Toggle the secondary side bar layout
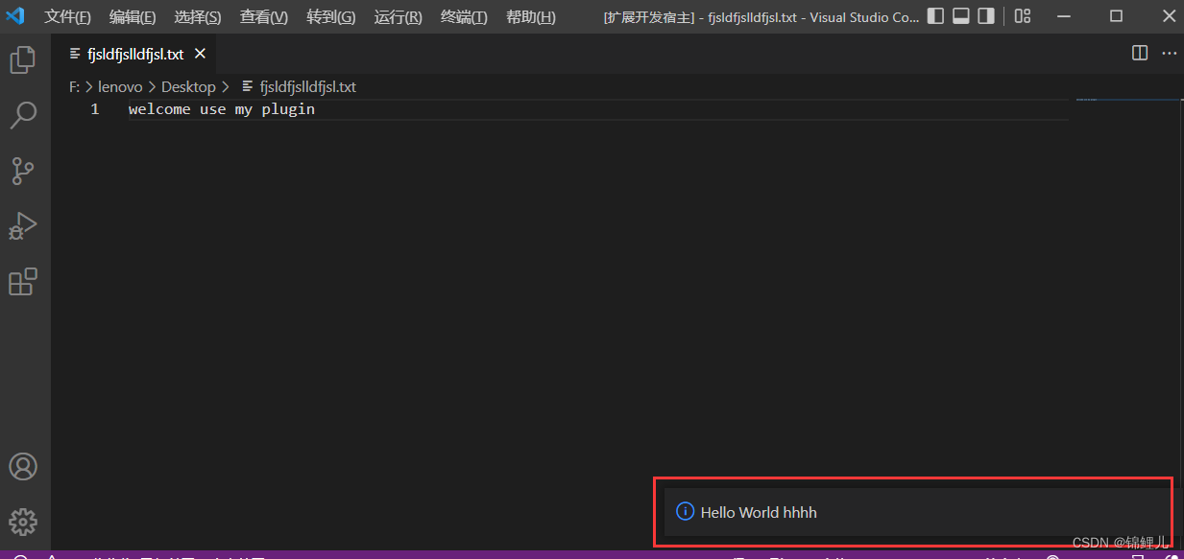 (x=986, y=16)
